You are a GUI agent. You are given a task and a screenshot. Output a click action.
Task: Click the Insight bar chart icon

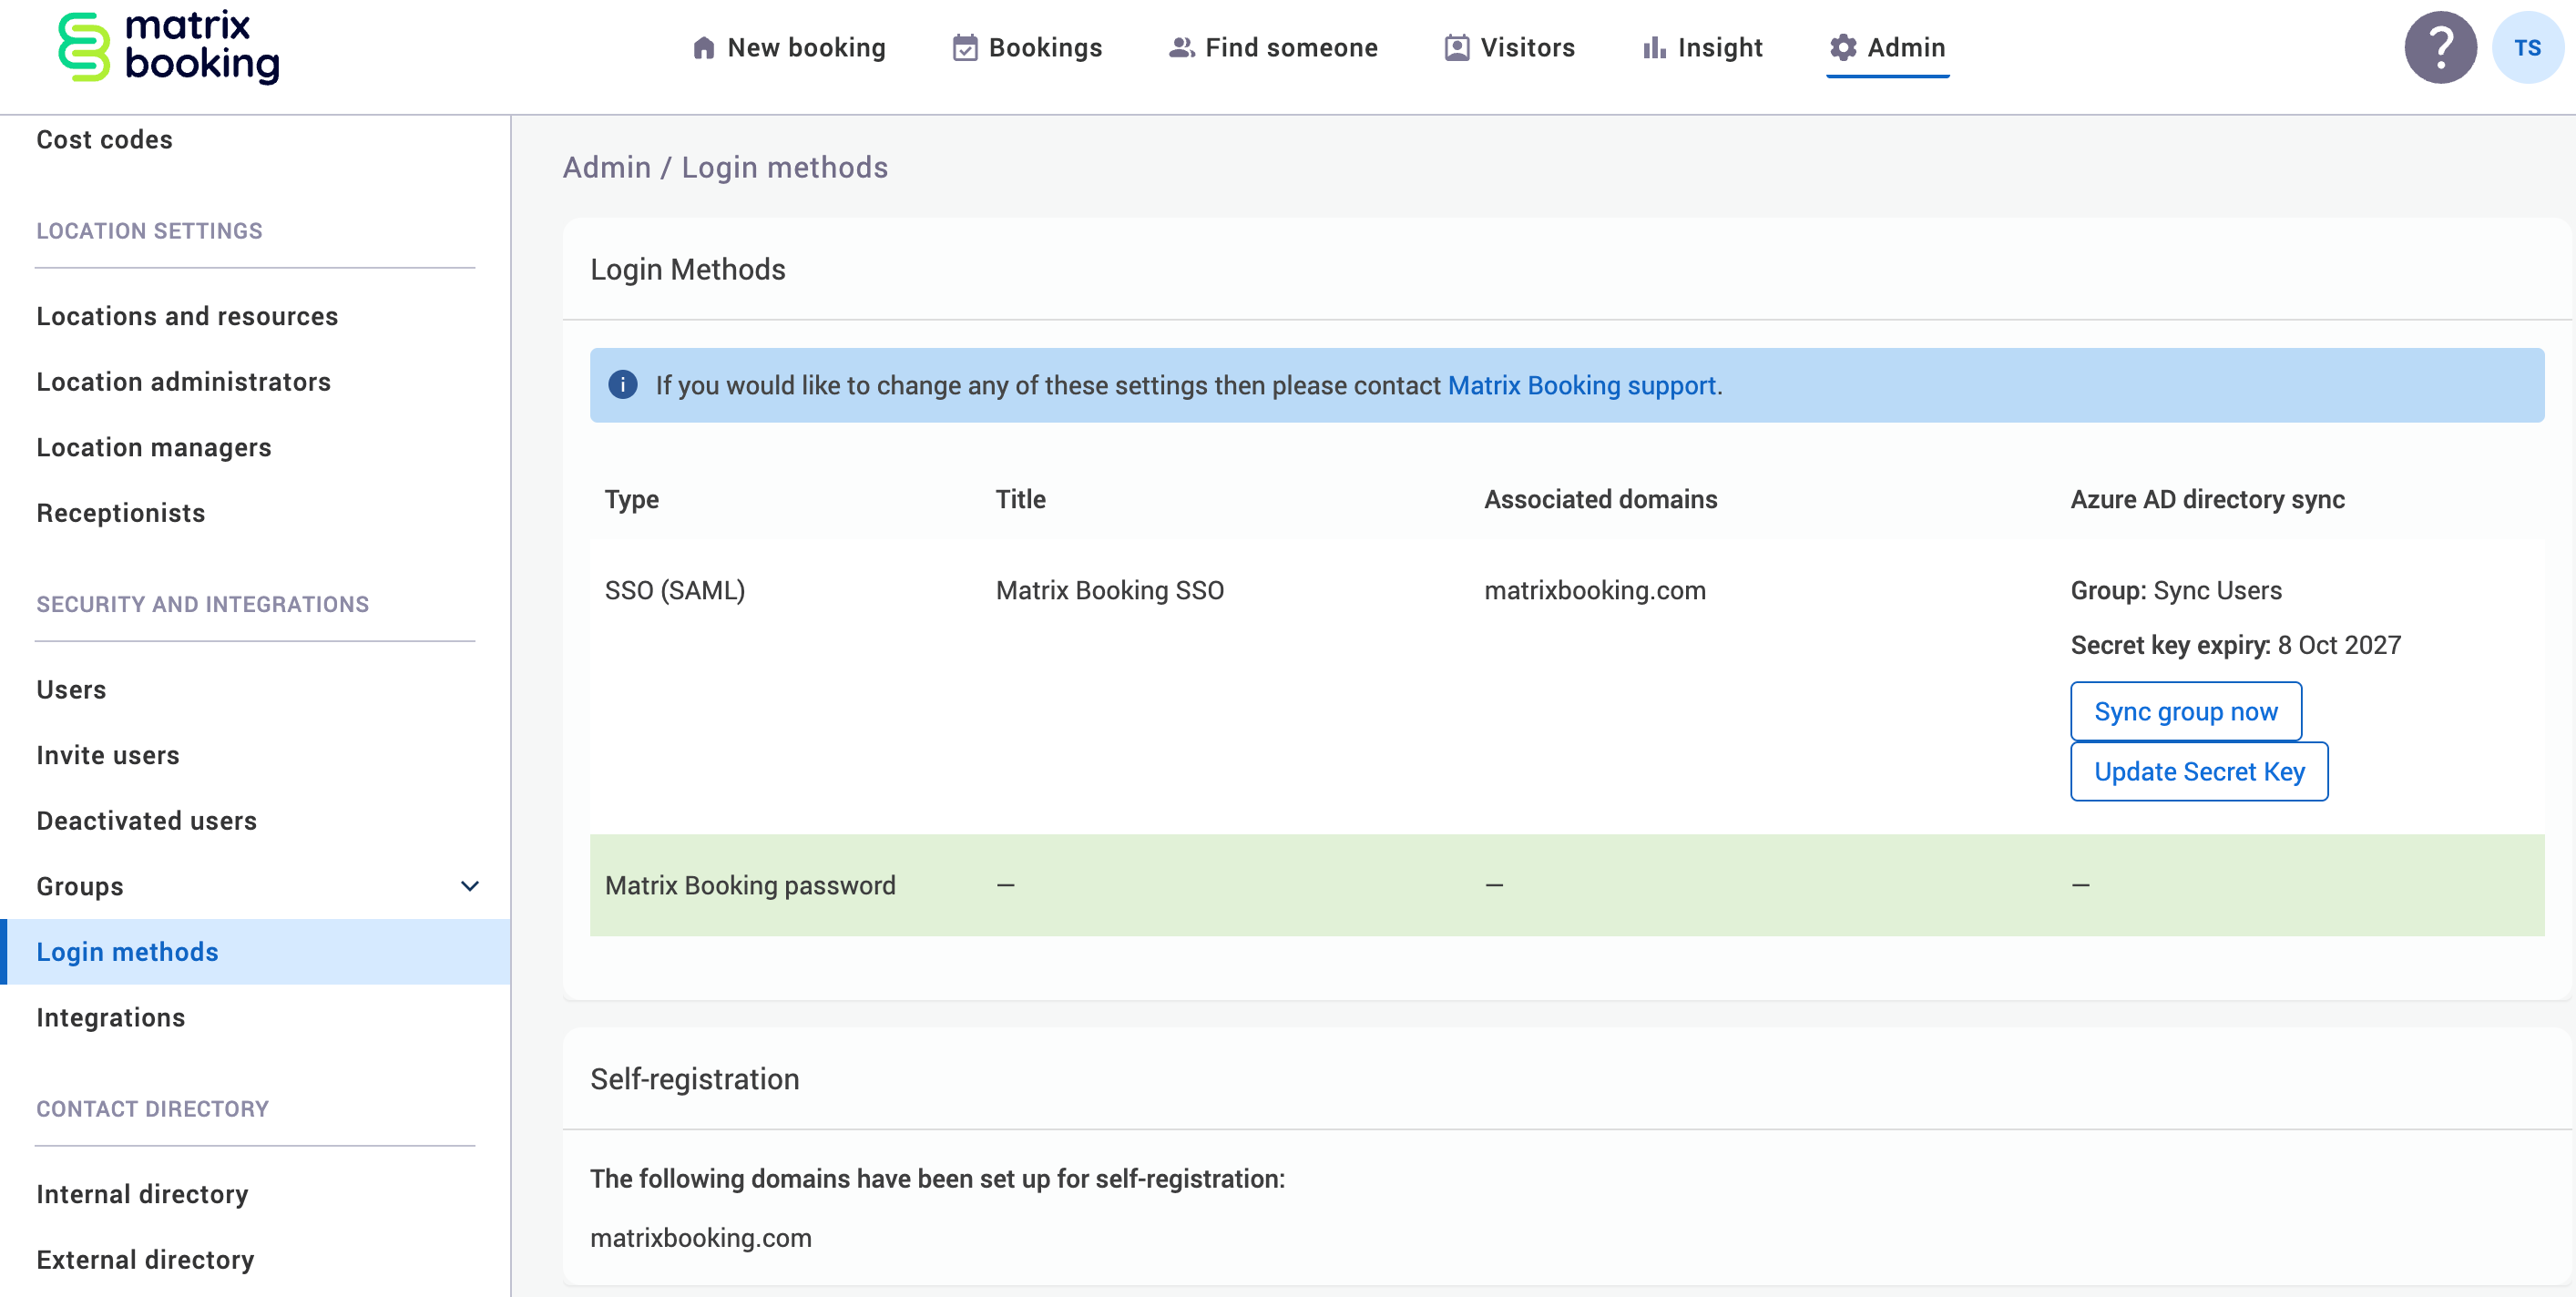(1653, 47)
